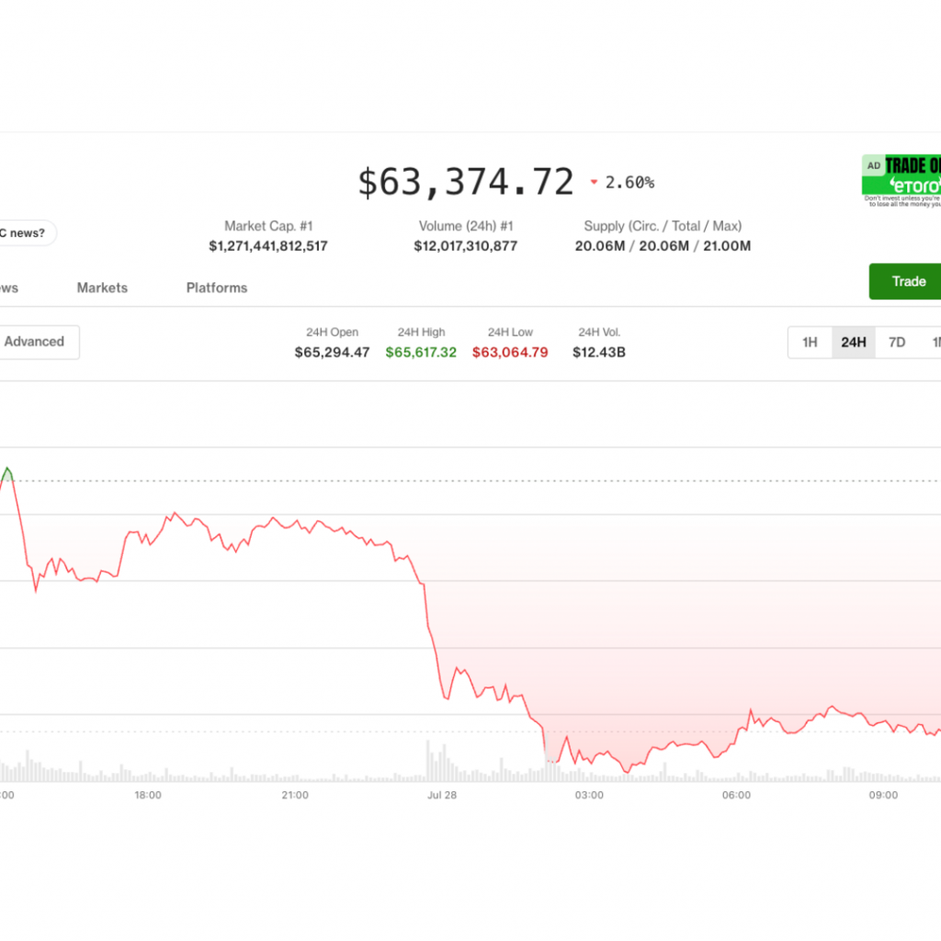This screenshot has width=941, height=941.
Task: Click the 03:00 time label on chart axis
Action: click(589, 795)
